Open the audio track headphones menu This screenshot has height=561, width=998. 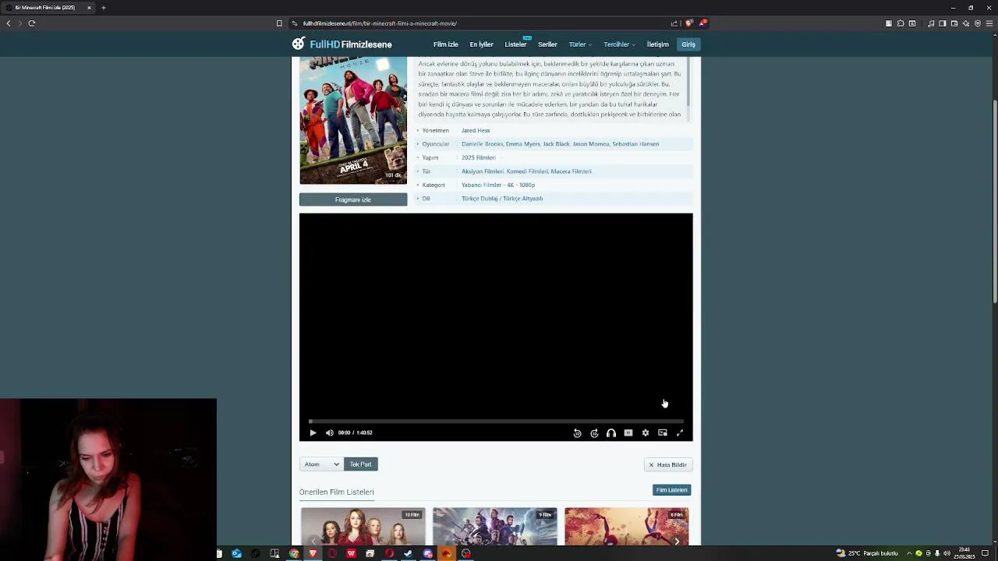tap(611, 432)
